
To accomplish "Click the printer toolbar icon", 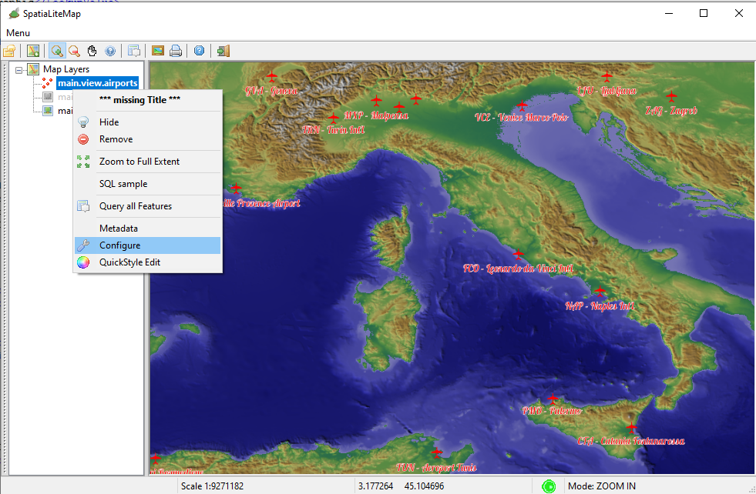I will pyautogui.click(x=176, y=51).
